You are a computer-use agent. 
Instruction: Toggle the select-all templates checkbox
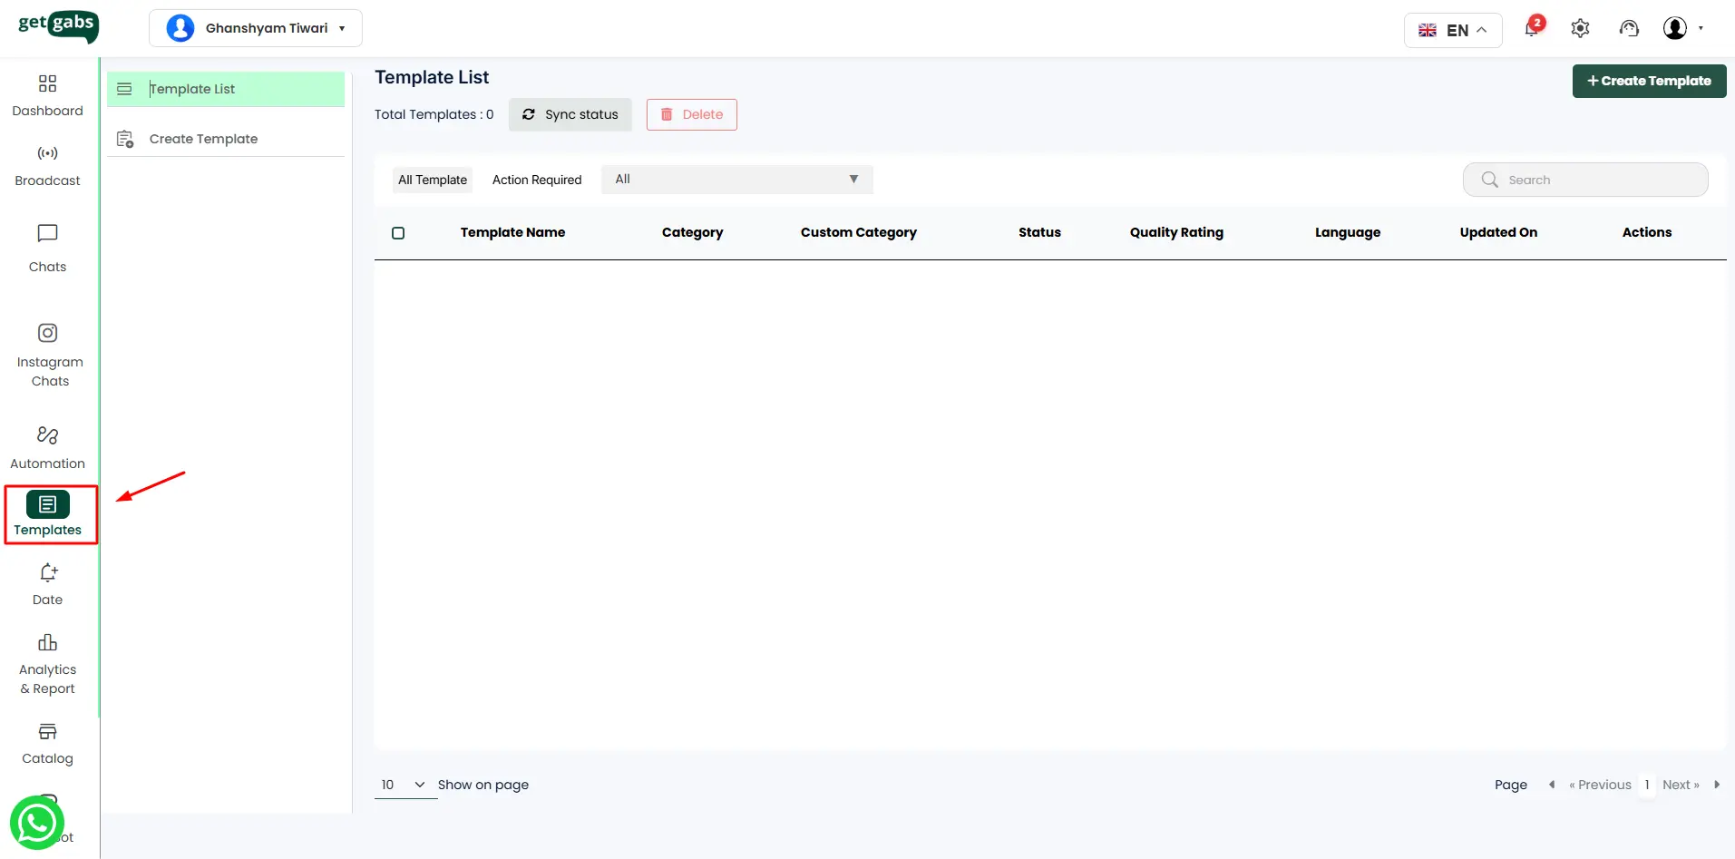click(398, 233)
